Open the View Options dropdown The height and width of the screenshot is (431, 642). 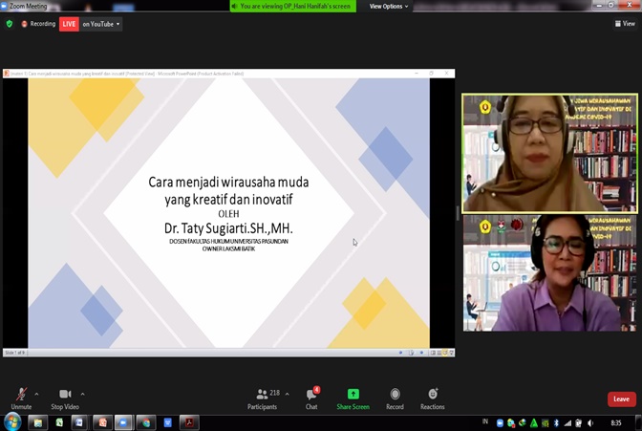[x=389, y=7]
